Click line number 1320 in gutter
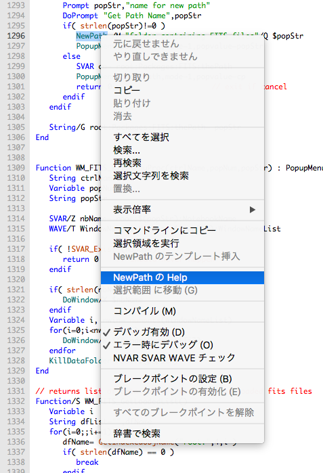The width and height of the screenshot is (323, 473). click(x=16, y=279)
